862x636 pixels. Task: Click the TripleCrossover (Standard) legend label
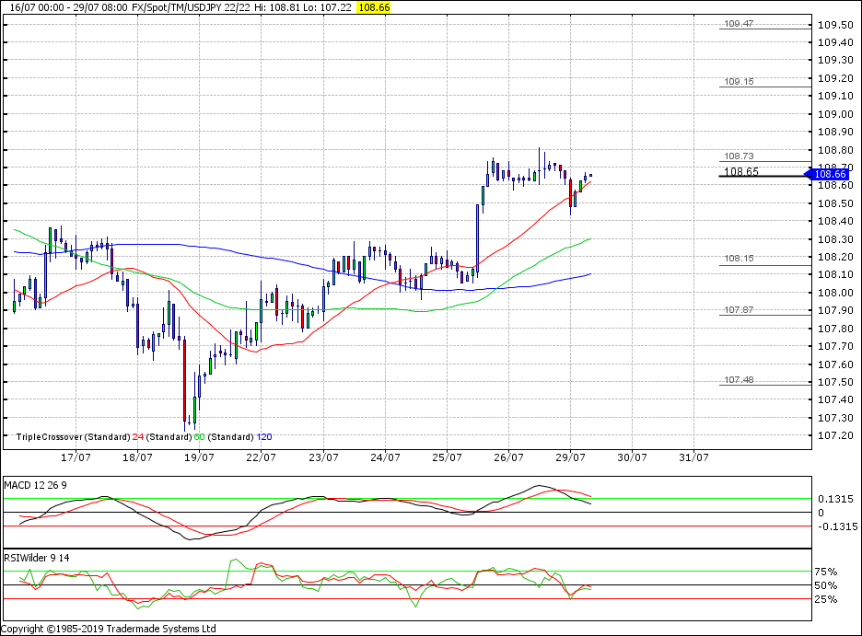pyautogui.click(x=73, y=436)
